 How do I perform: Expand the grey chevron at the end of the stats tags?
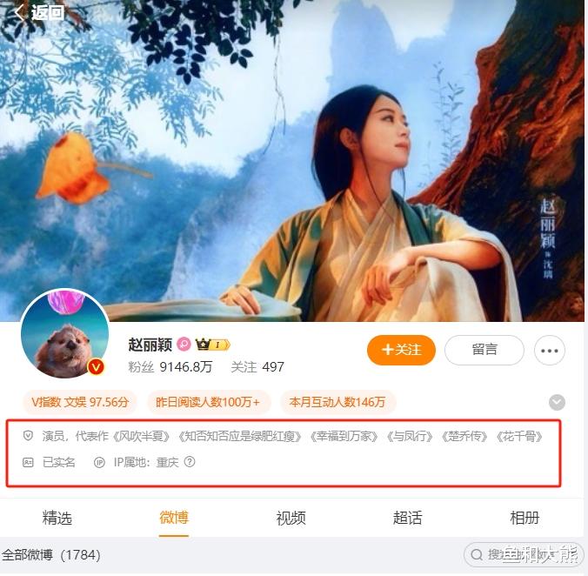point(557,402)
